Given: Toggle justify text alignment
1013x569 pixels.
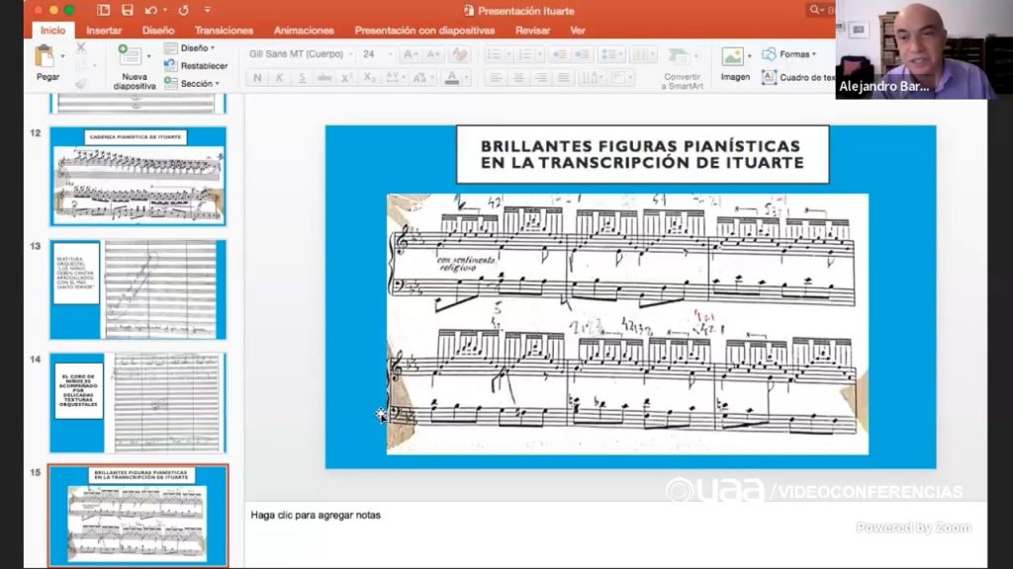Looking at the screenshot, I should coord(563,77).
